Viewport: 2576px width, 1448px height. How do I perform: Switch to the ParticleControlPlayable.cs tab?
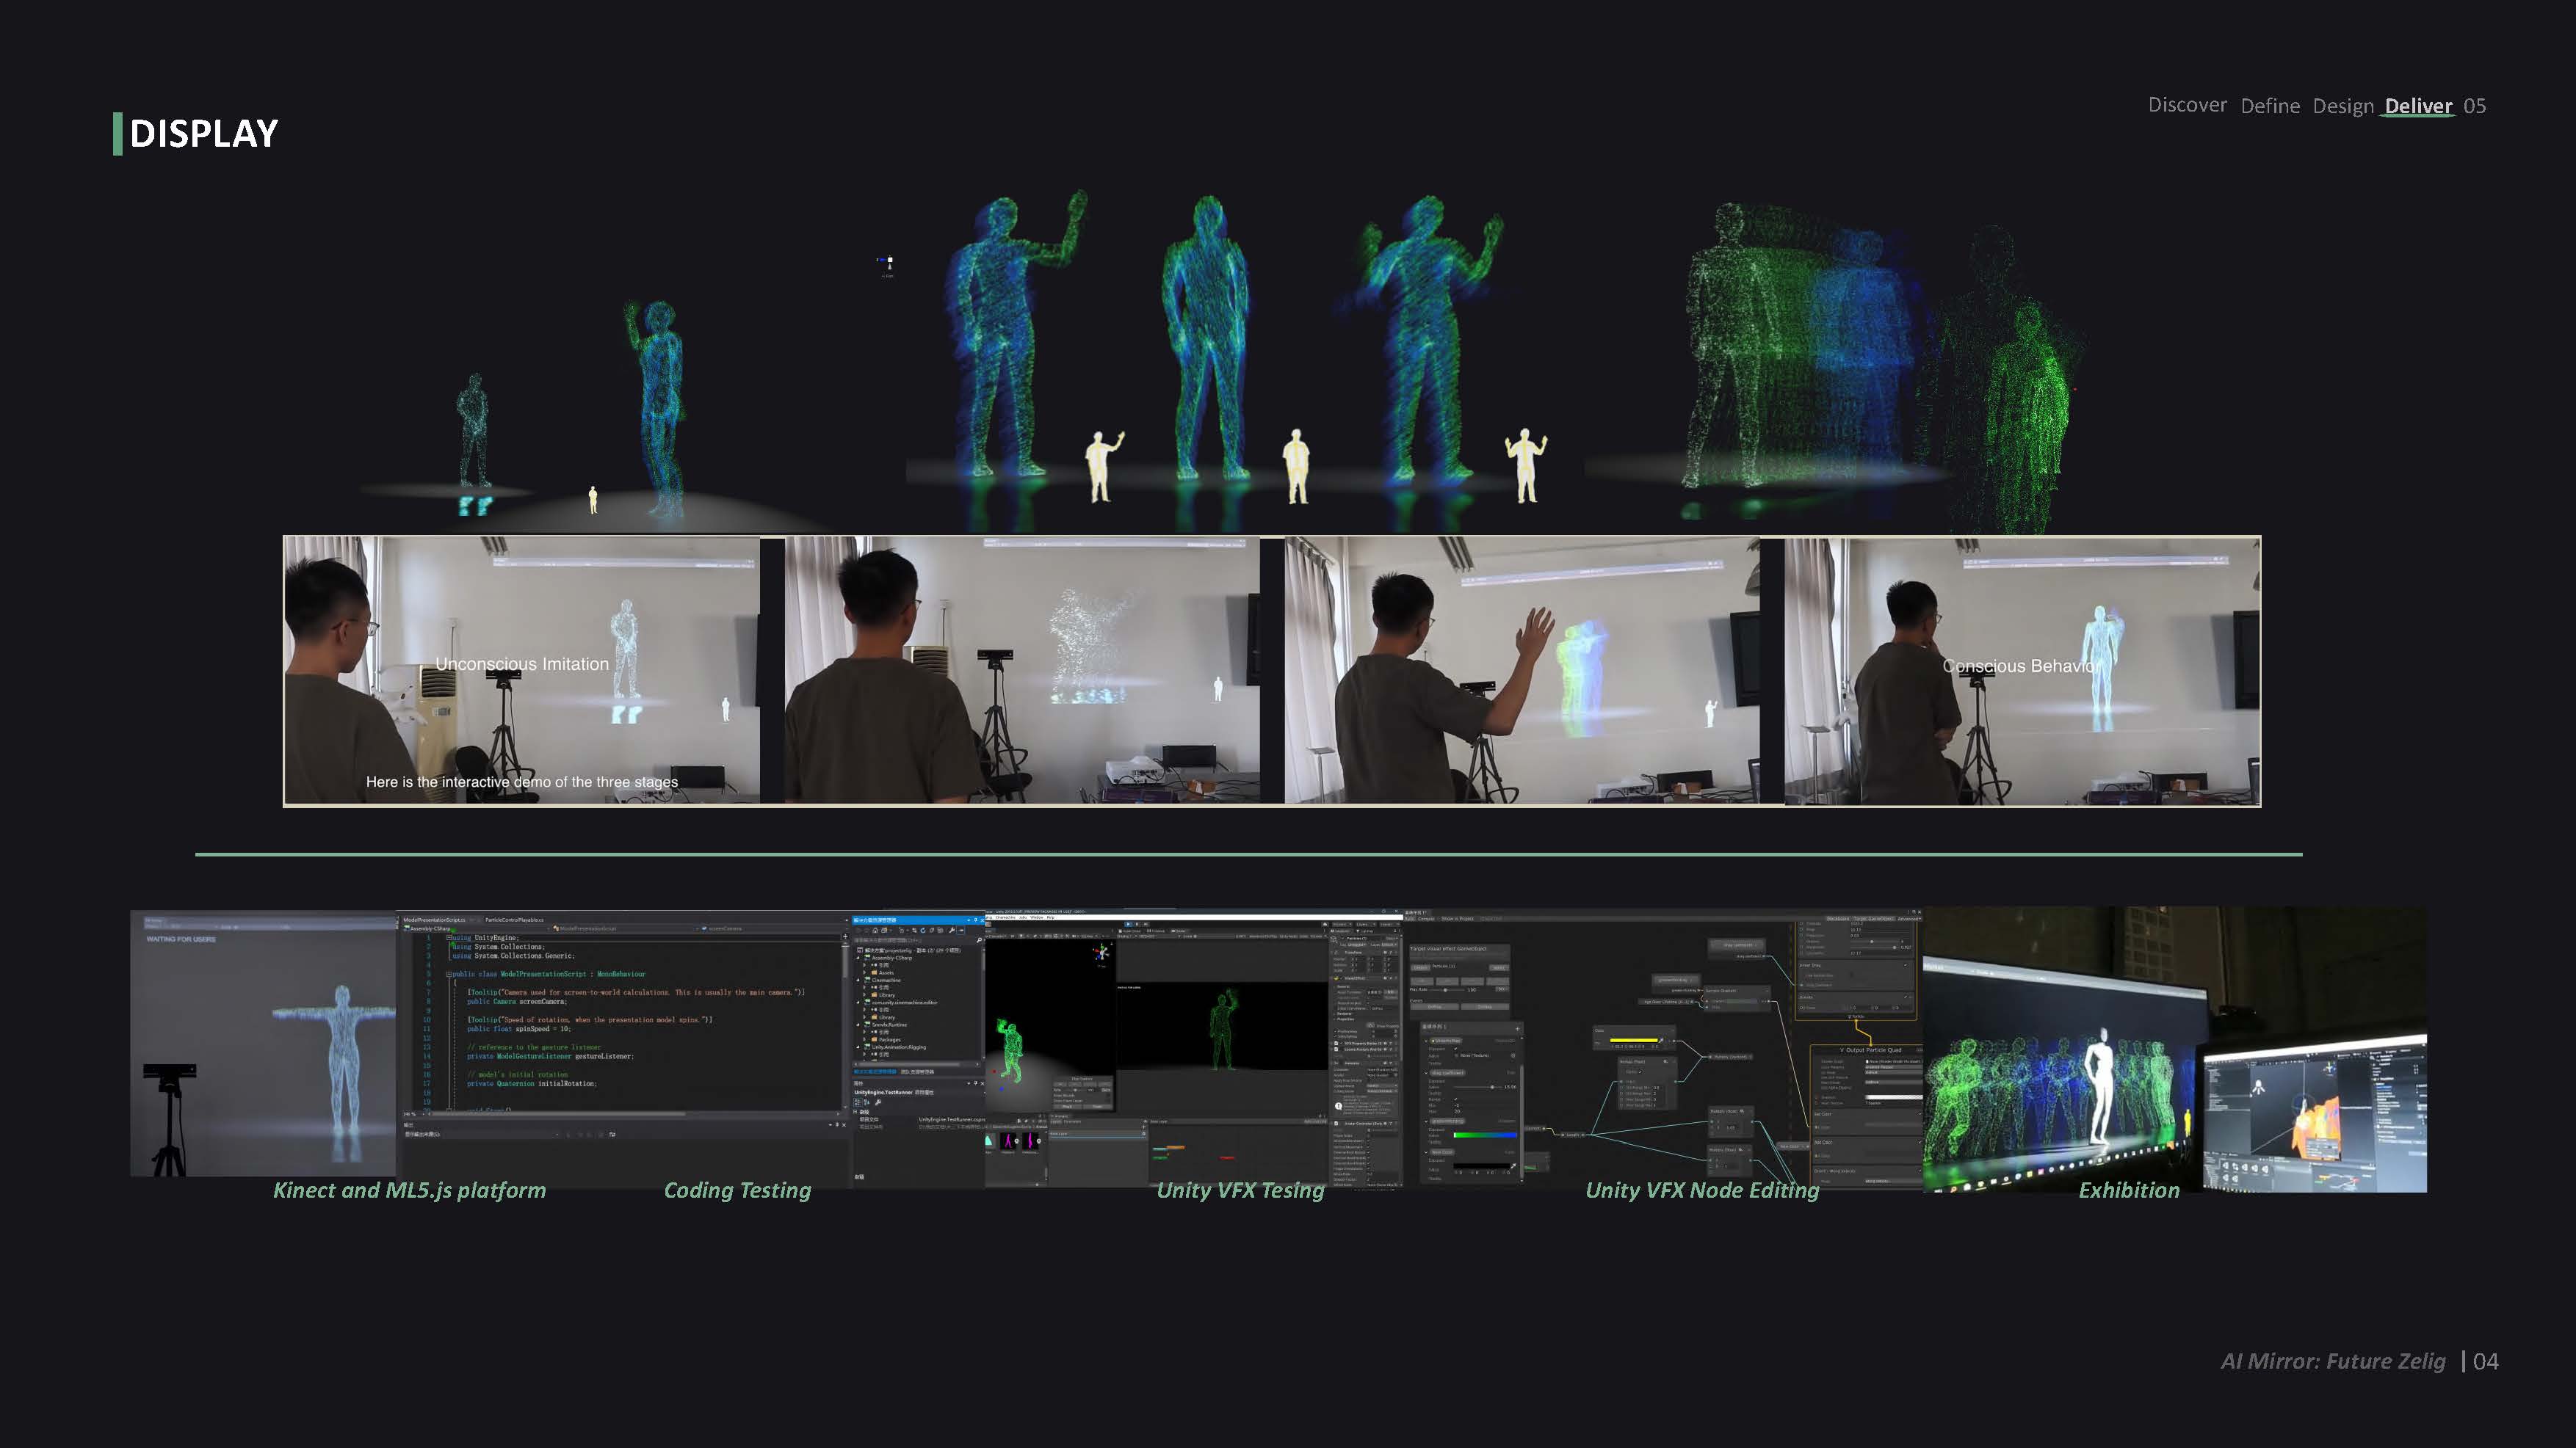[514, 920]
